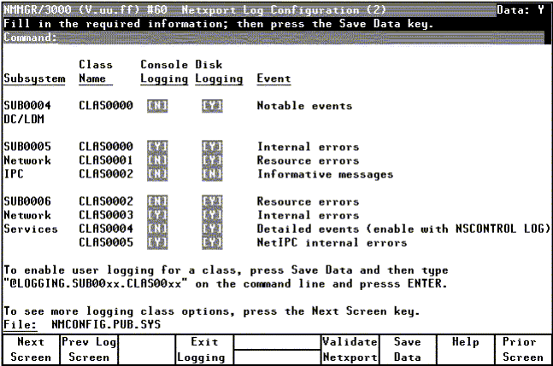Image resolution: width=553 pixels, height=366 pixels.
Task: Edit Console Logging field for Detailed events
Action: 157,229
